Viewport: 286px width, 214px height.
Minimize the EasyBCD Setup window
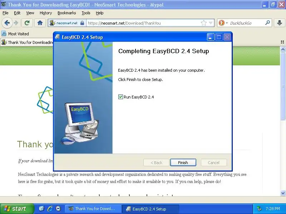tap(211, 37)
